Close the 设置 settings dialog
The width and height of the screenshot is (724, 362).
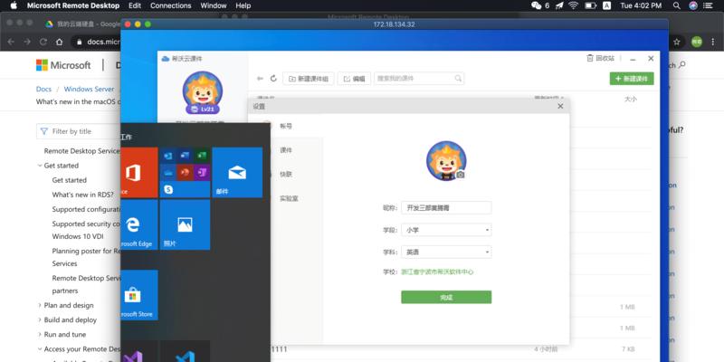[x=560, y=106]
